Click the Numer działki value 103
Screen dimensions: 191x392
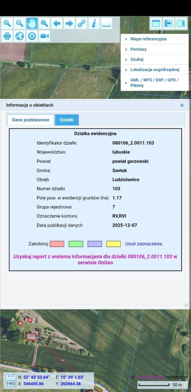tap(116, 189)
